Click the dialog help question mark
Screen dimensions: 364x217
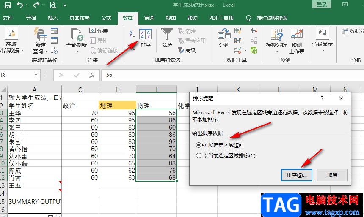(322, 98)
